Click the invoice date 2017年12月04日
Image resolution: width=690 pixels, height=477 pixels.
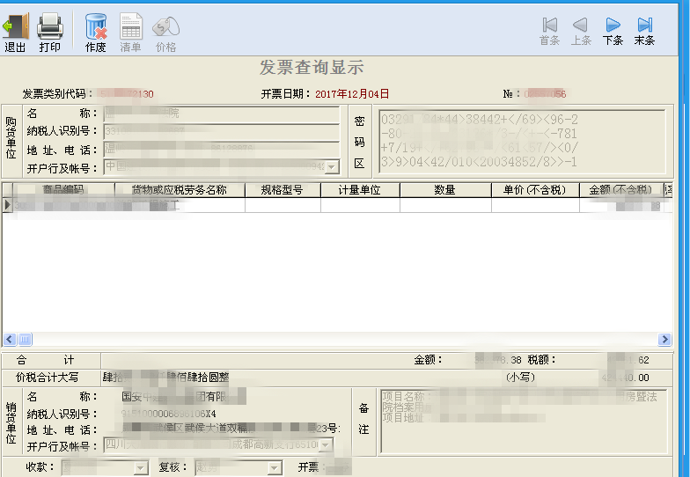(352, 93)
